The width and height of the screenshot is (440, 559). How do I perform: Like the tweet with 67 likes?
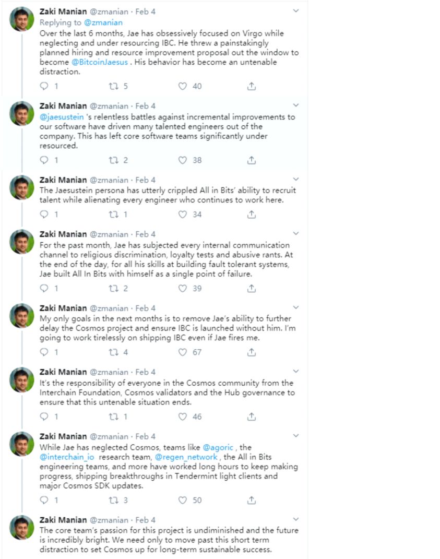(x=183, y=352)
